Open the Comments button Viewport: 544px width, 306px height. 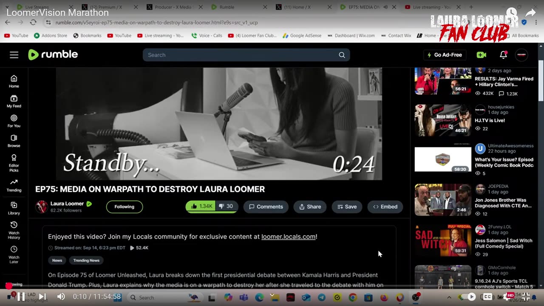[x=266, y=207]
